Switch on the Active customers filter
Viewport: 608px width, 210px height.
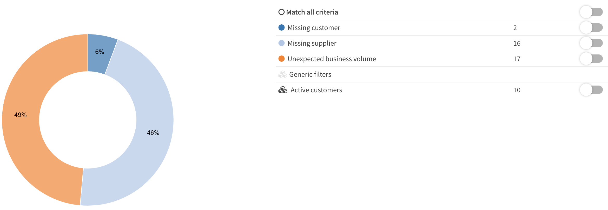click(x=591, y=90)
